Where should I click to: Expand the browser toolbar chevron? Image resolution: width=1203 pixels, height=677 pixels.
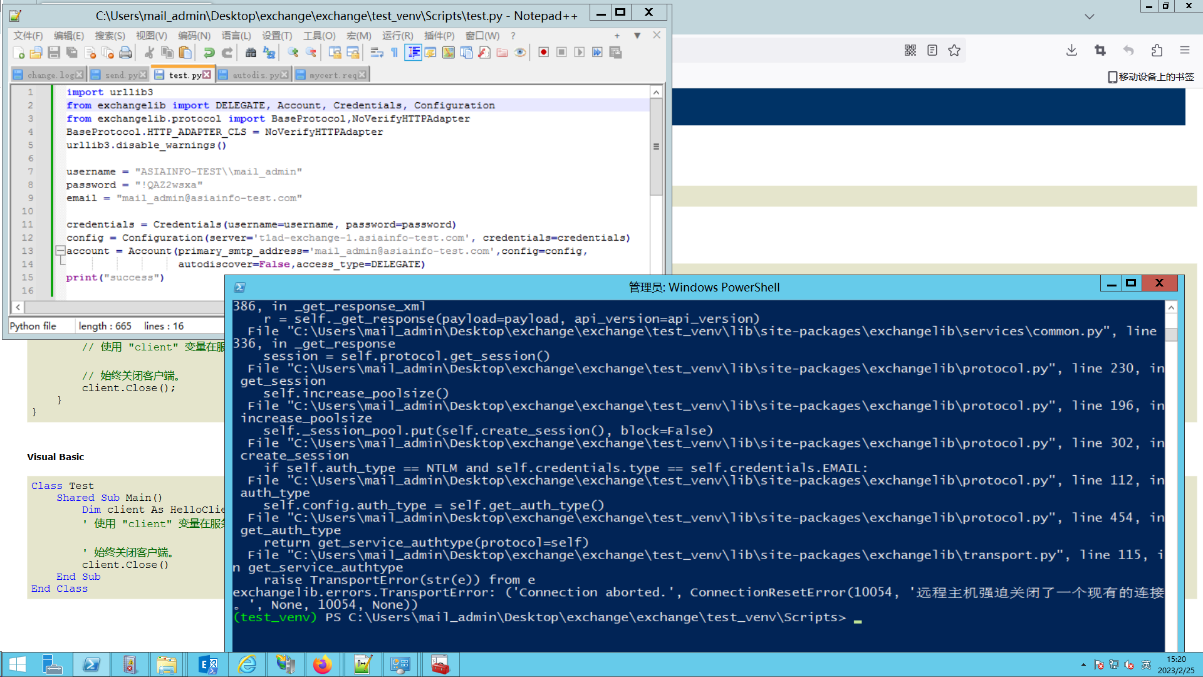click(x=1089, y=17)
